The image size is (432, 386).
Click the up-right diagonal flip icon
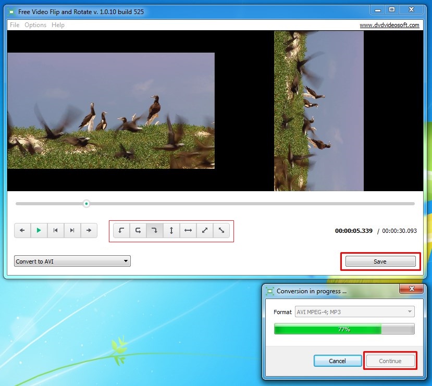point(205,230)
